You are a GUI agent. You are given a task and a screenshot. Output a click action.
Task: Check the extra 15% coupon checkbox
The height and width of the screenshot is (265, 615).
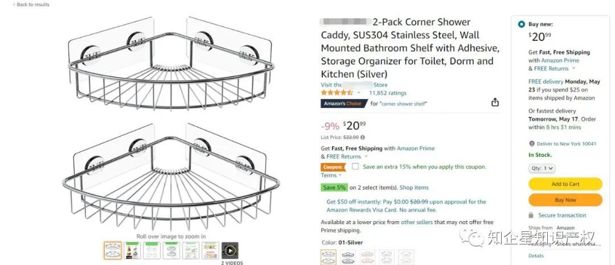pyautogui.click(x=355, y=167)
